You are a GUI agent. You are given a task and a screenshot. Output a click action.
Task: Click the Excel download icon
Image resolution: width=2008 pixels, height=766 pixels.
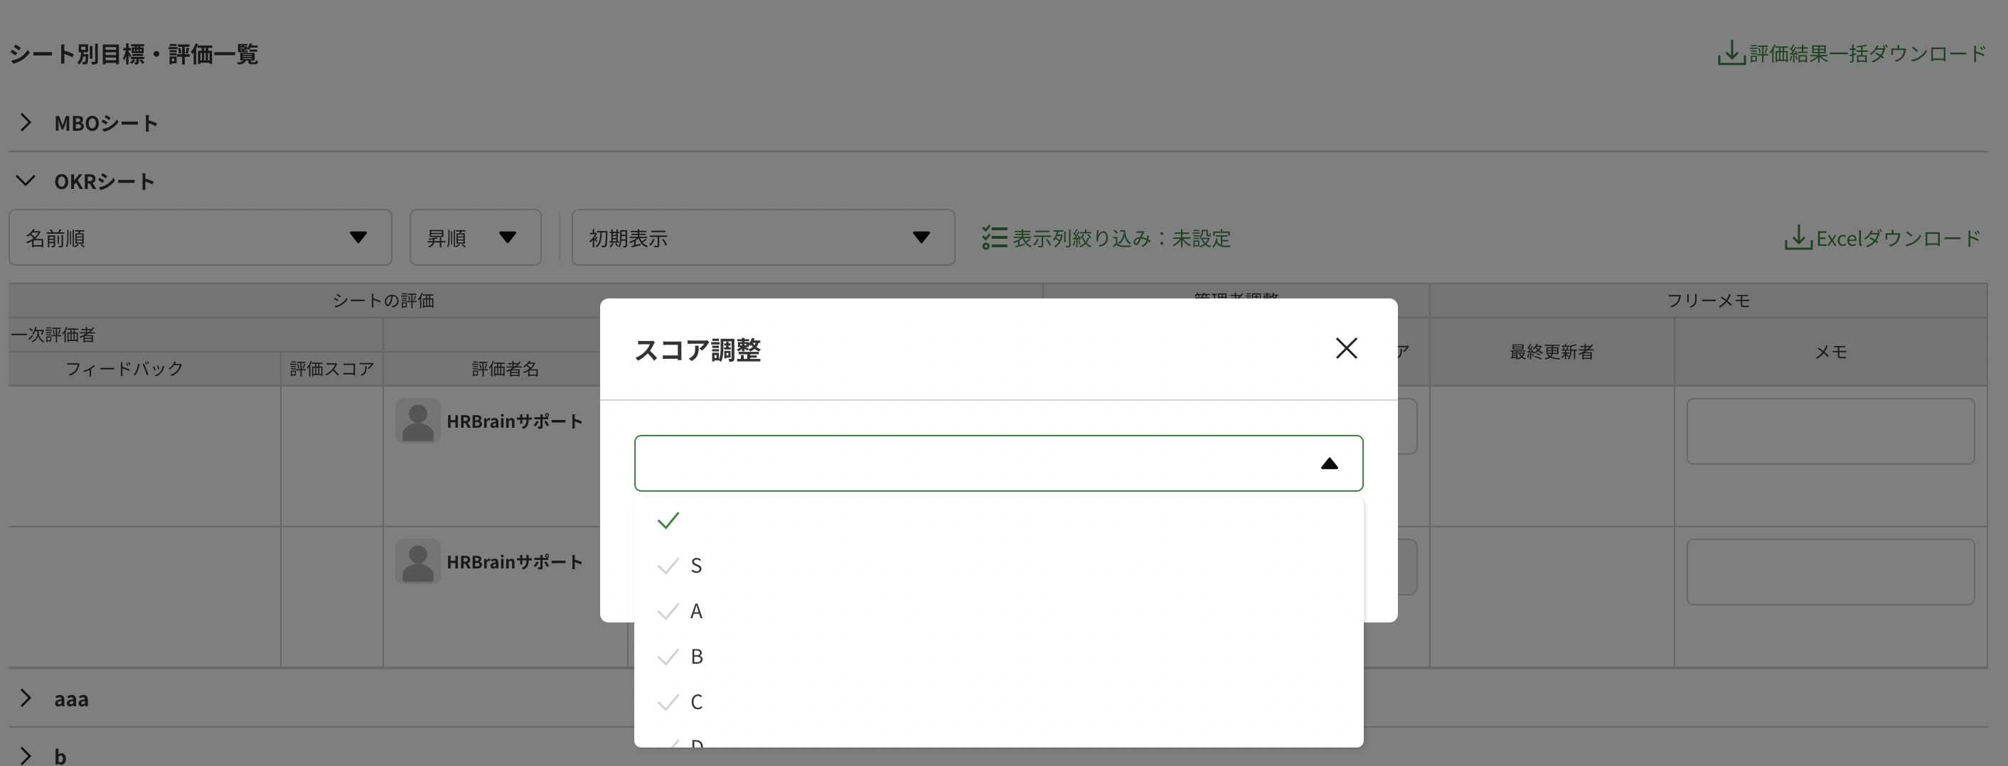pyautogui.click(x=1799, y=237)
